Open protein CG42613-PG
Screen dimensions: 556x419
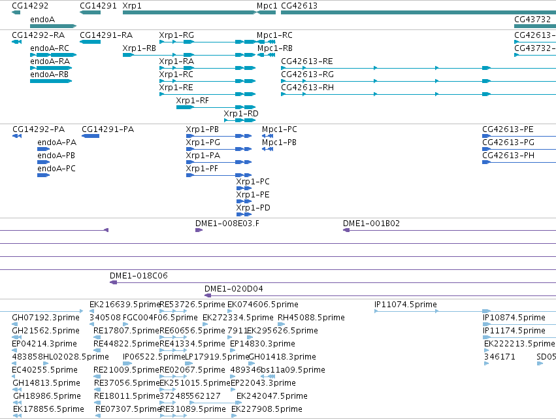(x=508, y=142)
